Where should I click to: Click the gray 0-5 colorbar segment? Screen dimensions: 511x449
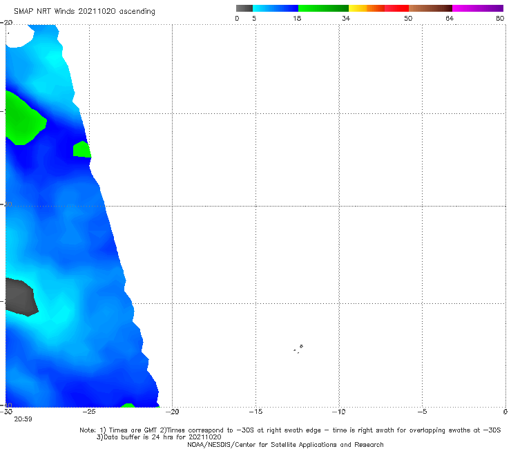[244, 8]
